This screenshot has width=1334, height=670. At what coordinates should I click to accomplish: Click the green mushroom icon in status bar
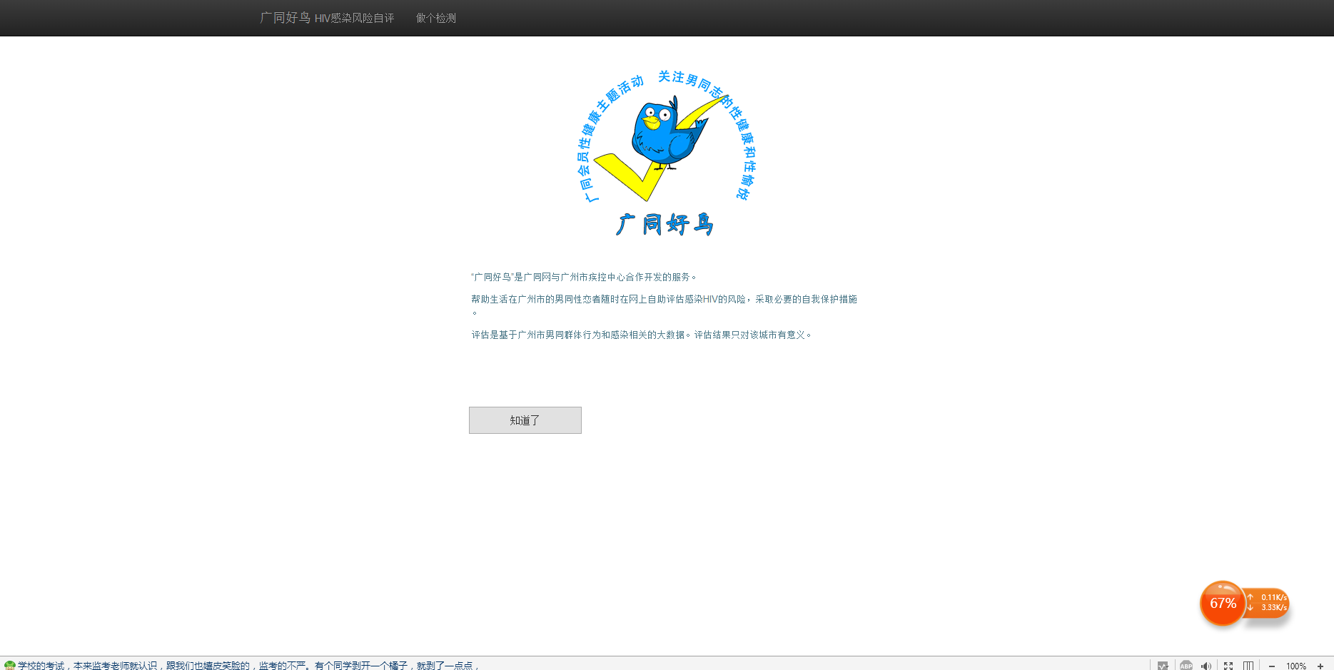point(9,665)
